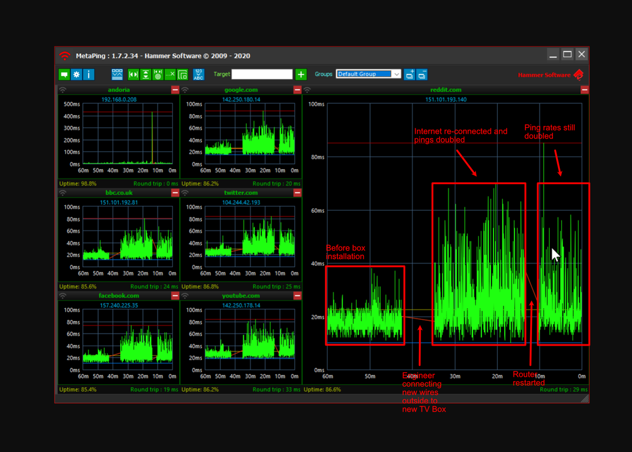Click IP address 151.101.192.81
The image size is (632, 452).
(x=119, y=203)
